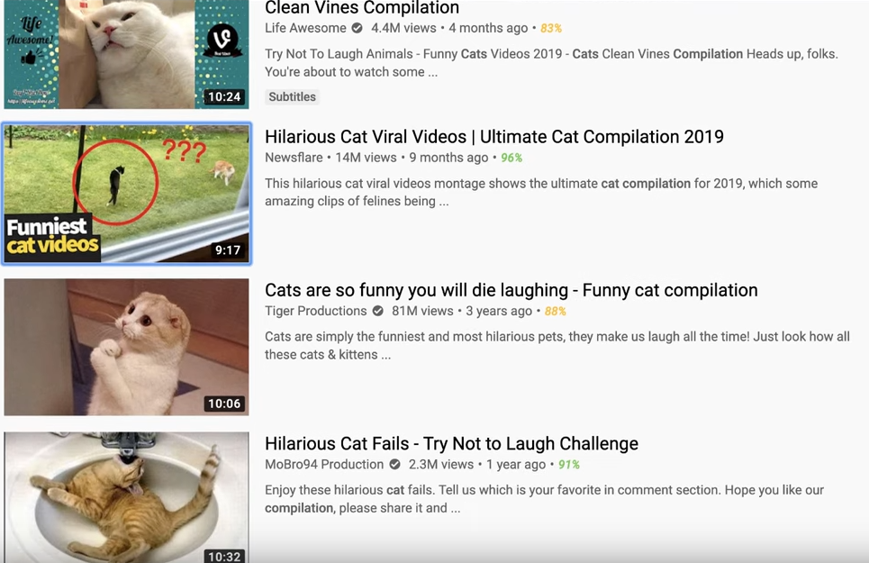Open the cat in sink thumbnail
Viewport: 869px width, 563px height.
point(126,497)
